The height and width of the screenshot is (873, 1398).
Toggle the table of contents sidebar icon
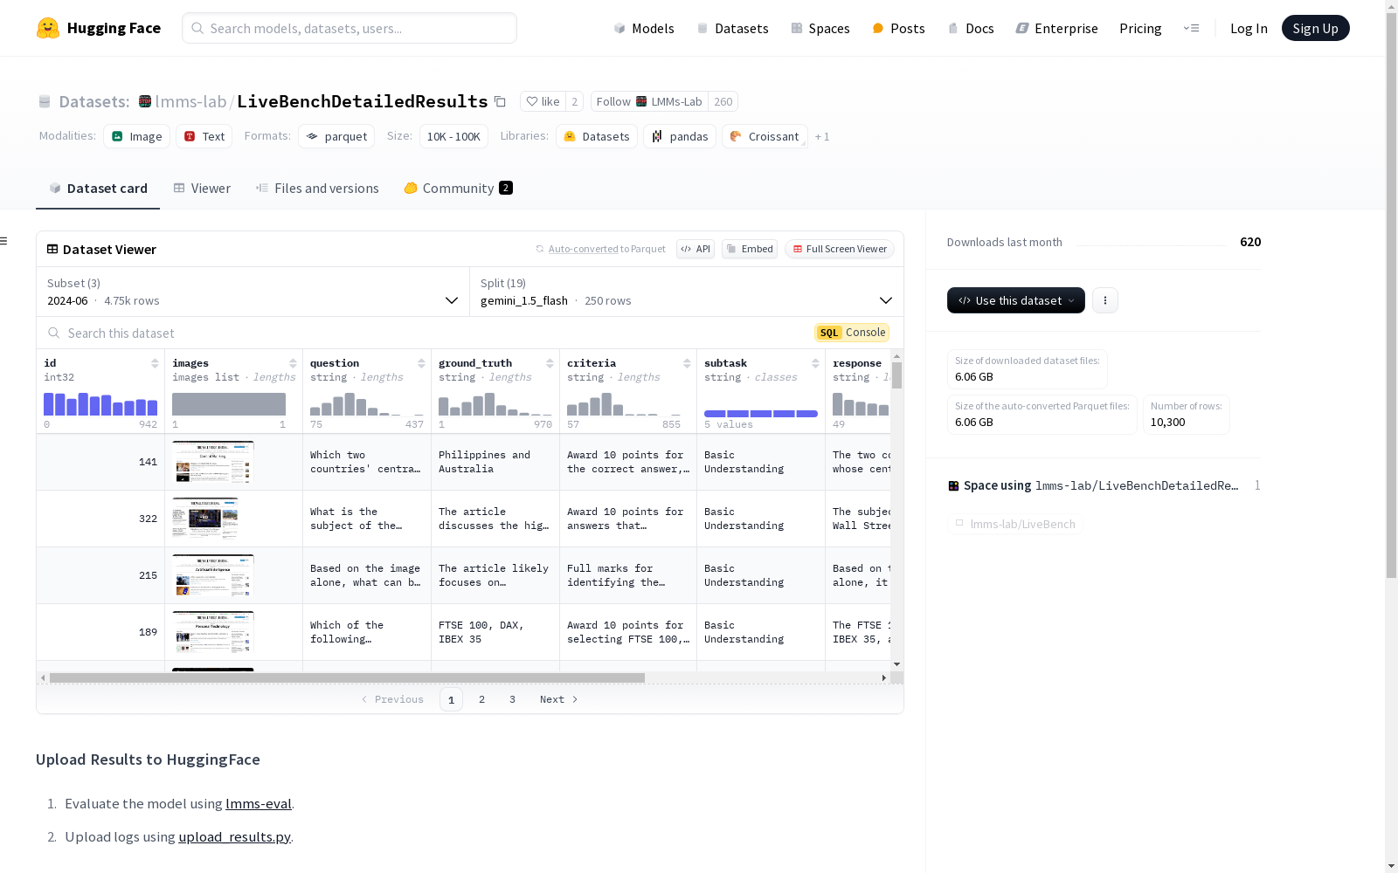point(4,241)
